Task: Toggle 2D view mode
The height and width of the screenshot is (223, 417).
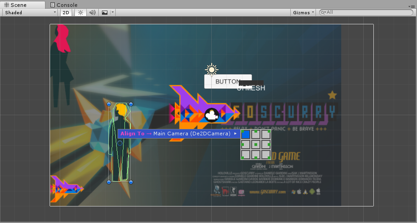Action: tap(66, 12)
